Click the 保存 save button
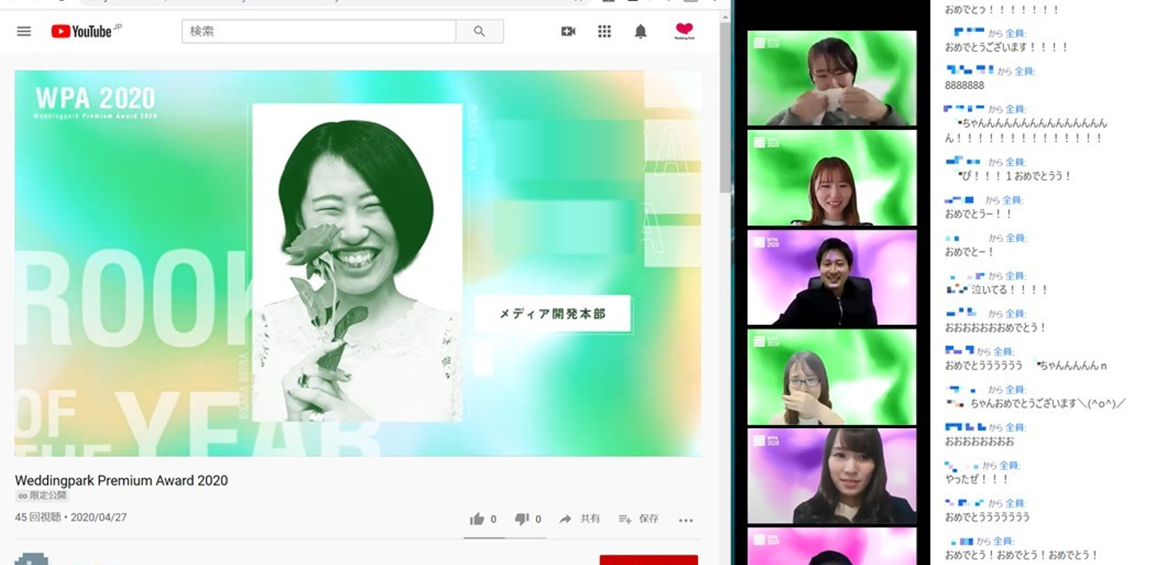 (x=639, y=519)
